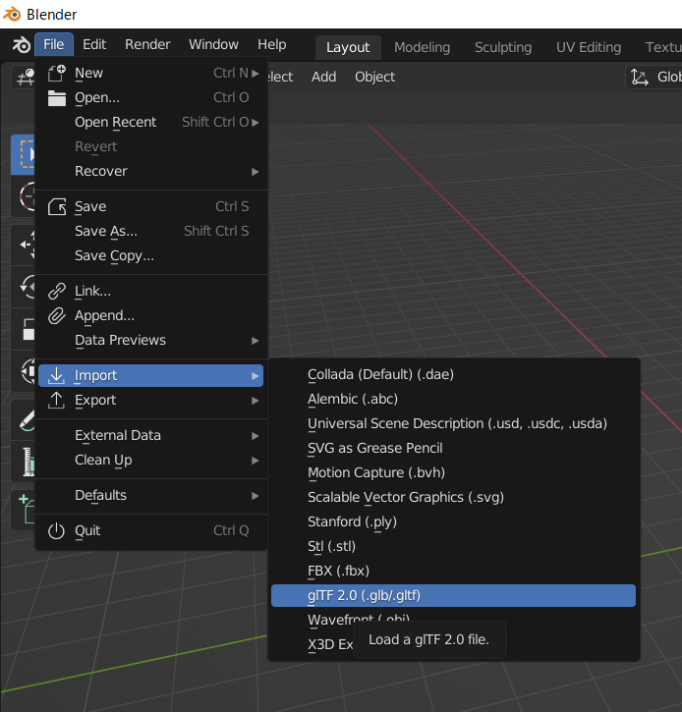
Task: Expand the New submenu arrow
Action: 255,73
